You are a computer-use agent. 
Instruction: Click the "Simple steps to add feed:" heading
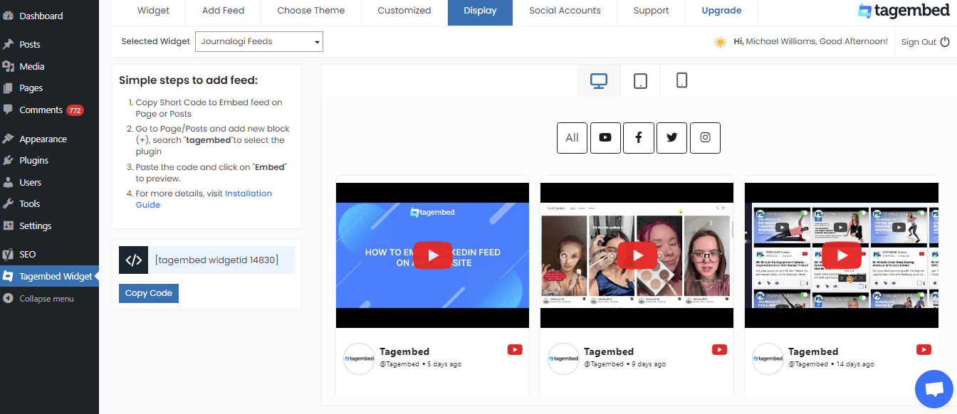click(188, 80)
